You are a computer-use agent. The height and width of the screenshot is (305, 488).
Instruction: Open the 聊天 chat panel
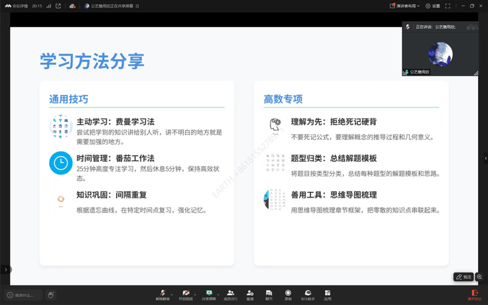pyautogui.click(x=269, y=294)
